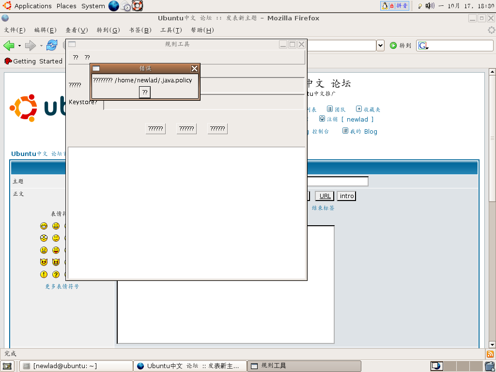The image size is (496, 372).
Task: Open the 书签(B) menu in Firefox
Action: tap(140, 30)
